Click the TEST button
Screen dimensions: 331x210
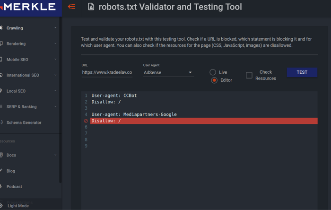tap(302, 72)
